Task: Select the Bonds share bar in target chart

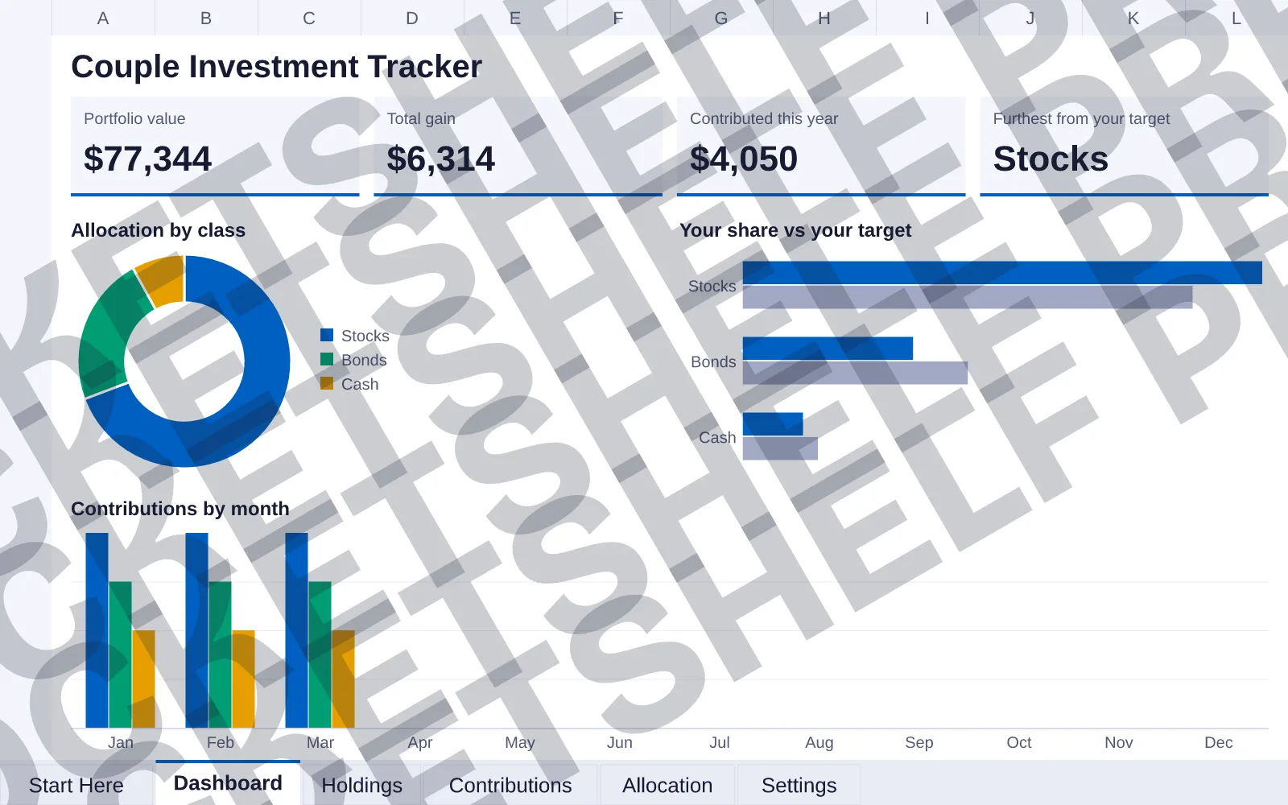Action: coord(828,349)
